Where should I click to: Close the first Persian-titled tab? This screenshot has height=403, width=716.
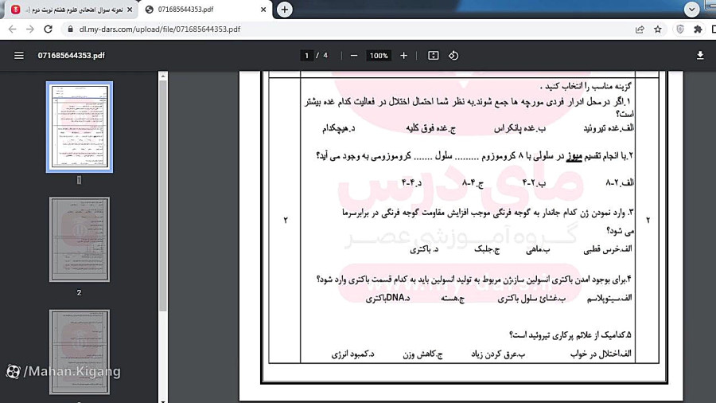130,9
